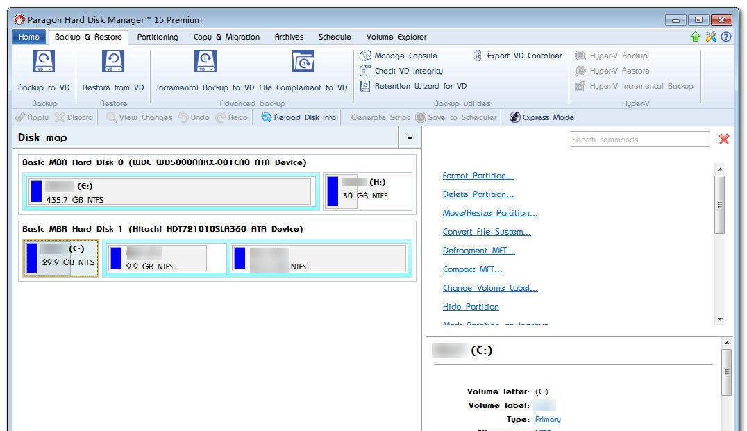Click the Compact MFT link
This screenshot has height=431, width=747.
tap(473, 269)
